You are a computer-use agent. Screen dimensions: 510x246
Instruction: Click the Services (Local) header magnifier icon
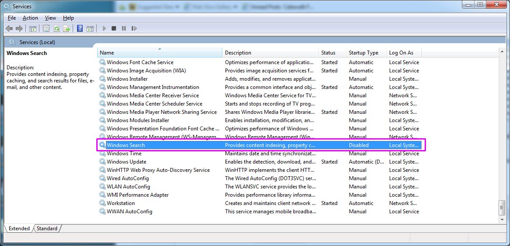click(x=12, y=42)
